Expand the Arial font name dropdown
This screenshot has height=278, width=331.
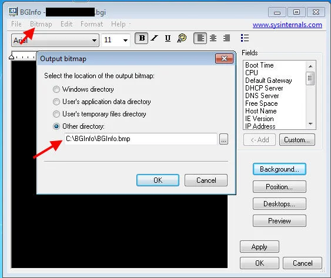pyautogui.click(x=94, y=40)
